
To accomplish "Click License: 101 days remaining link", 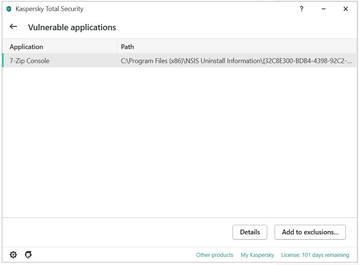I will point(315,255).
